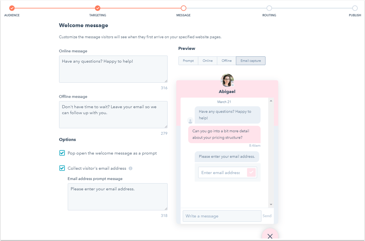Go to the Audience step circle
Image resolution: width=365 pixels, height=241 pixels.
[x=12, y=8]
